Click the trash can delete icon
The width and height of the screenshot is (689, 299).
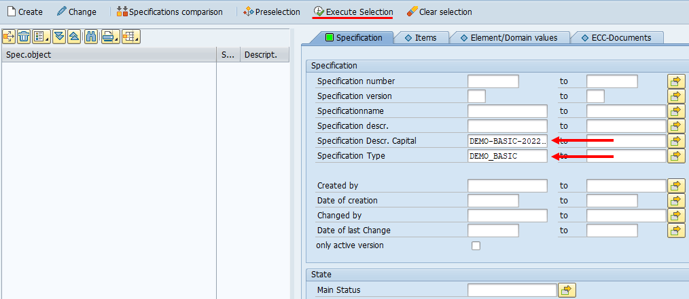24,37
